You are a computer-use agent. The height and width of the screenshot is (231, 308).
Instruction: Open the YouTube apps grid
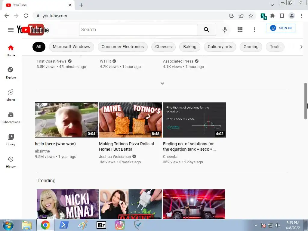[240, 30]
